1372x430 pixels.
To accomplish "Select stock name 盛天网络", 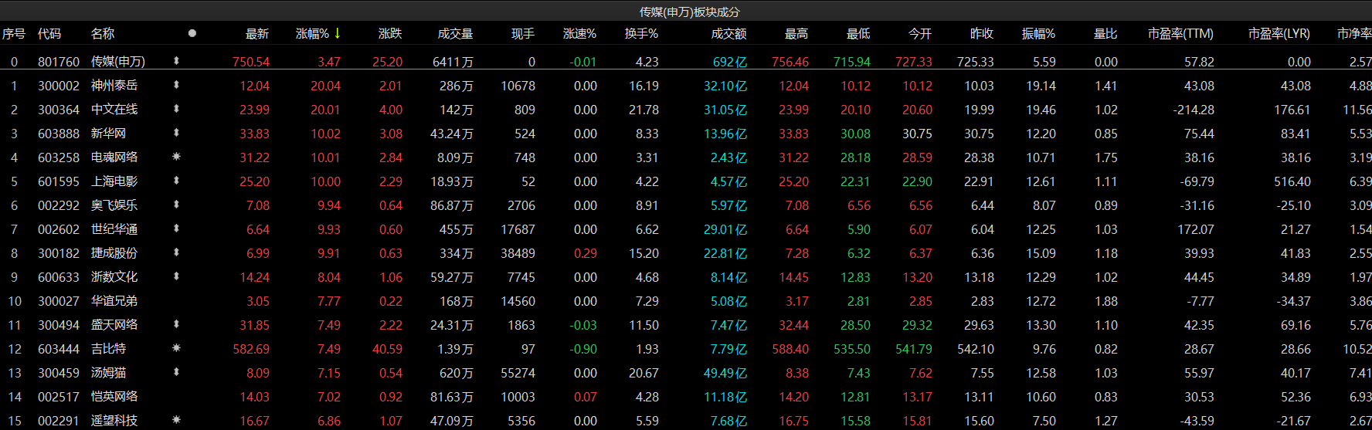I will (x=114, y=325).
